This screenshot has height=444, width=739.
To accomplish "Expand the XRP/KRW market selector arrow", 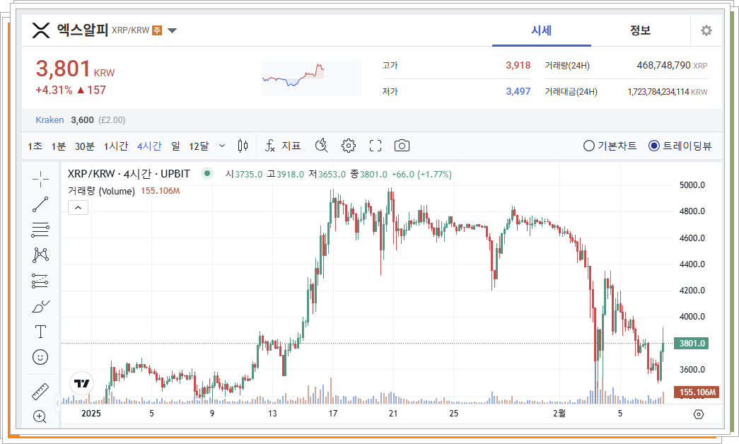I will (x=172, y=31).
